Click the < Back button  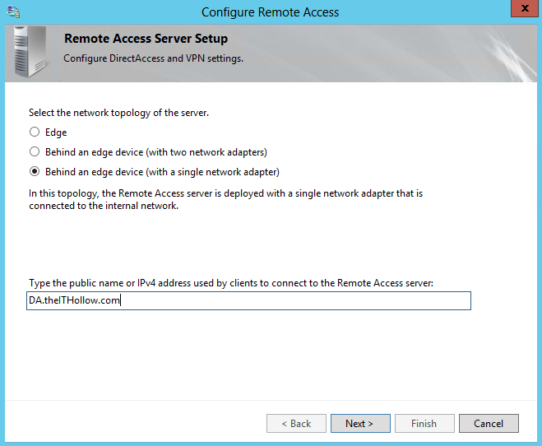[x=296, y=424]
